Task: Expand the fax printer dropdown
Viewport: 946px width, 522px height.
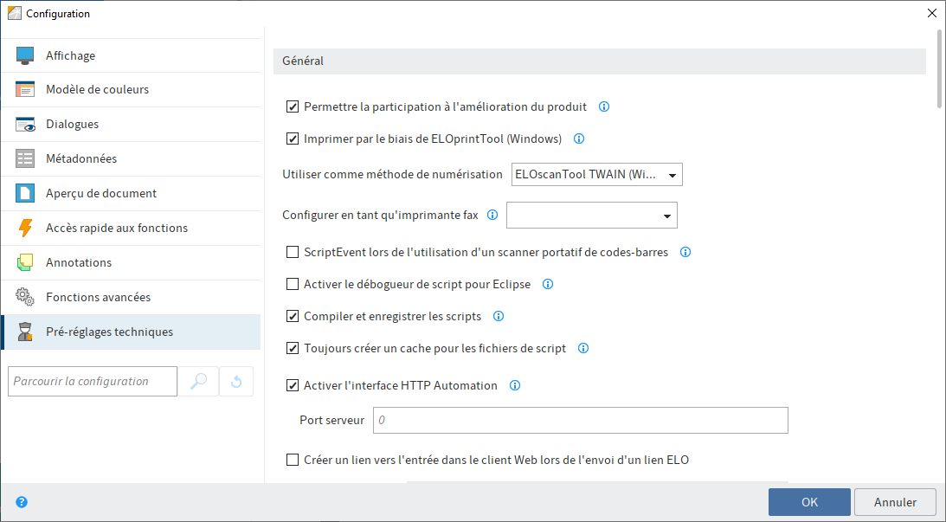Action: coord(667,215)
